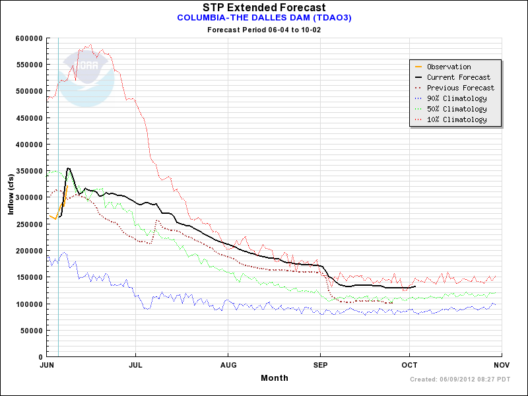Click the OCT label on the month axis

(x=409, y=364)
